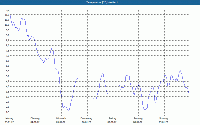This screenshot has height=125, width=200.
Task: Select the 6,0 axis value
Action: (x=8, y=66)
